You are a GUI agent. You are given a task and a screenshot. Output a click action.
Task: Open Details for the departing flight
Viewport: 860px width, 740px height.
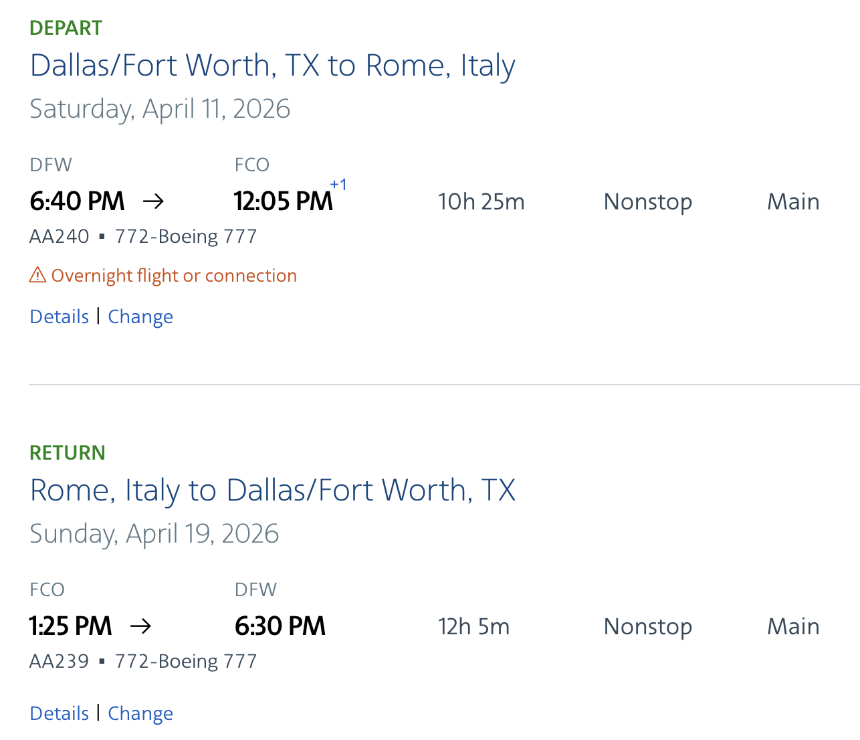60,316
